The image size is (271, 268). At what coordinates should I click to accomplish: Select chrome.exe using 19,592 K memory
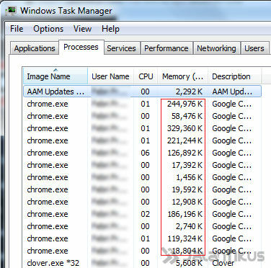pyautogui.click(x=142, y=189)
